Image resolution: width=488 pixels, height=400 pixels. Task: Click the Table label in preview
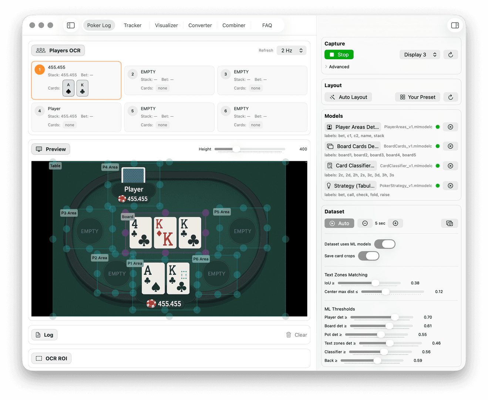pos(55,166)
